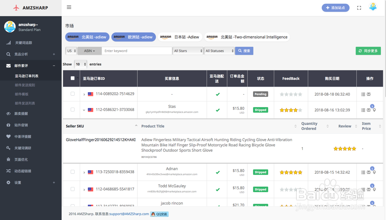Viewport: 386px width, 220px height.
Task: Check order 112-0586321-3733068 checkbox
Action: pos(72,109)
